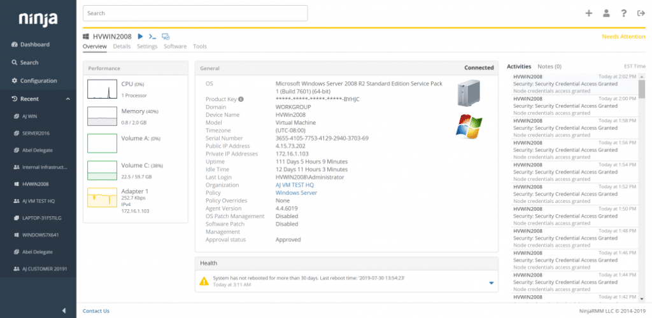652x318 pixels.
Task: Click the server tower image
Action: coord(469,93)
